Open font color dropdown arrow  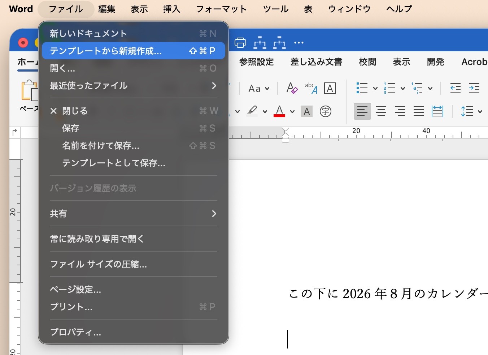(292, 112)
